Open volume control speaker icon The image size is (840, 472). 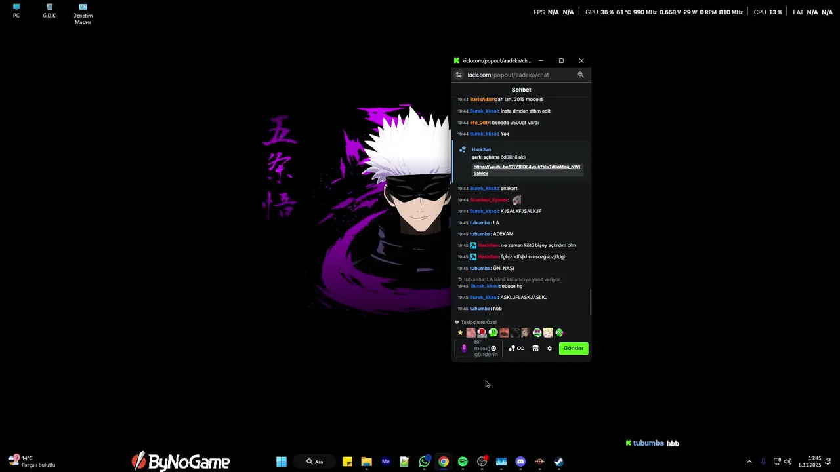[787, 462]
